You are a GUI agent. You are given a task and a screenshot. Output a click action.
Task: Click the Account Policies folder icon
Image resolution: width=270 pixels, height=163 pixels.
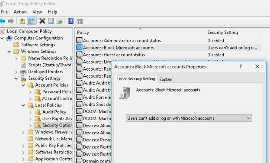pyautogui.click(x=30, y=85)
